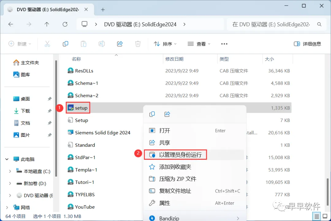Open a new tab with plus button
Screen dimensions: 331x221
pyautogui.click(x=103, y=10)
